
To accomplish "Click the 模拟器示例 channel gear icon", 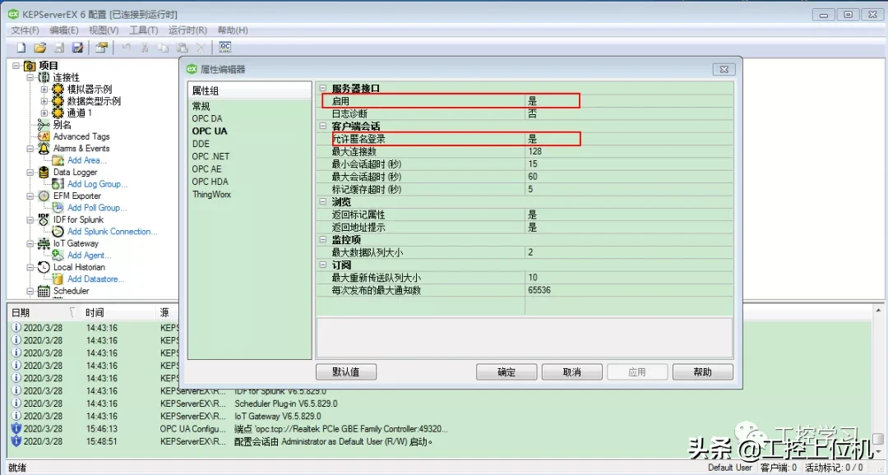I will 58,90.
